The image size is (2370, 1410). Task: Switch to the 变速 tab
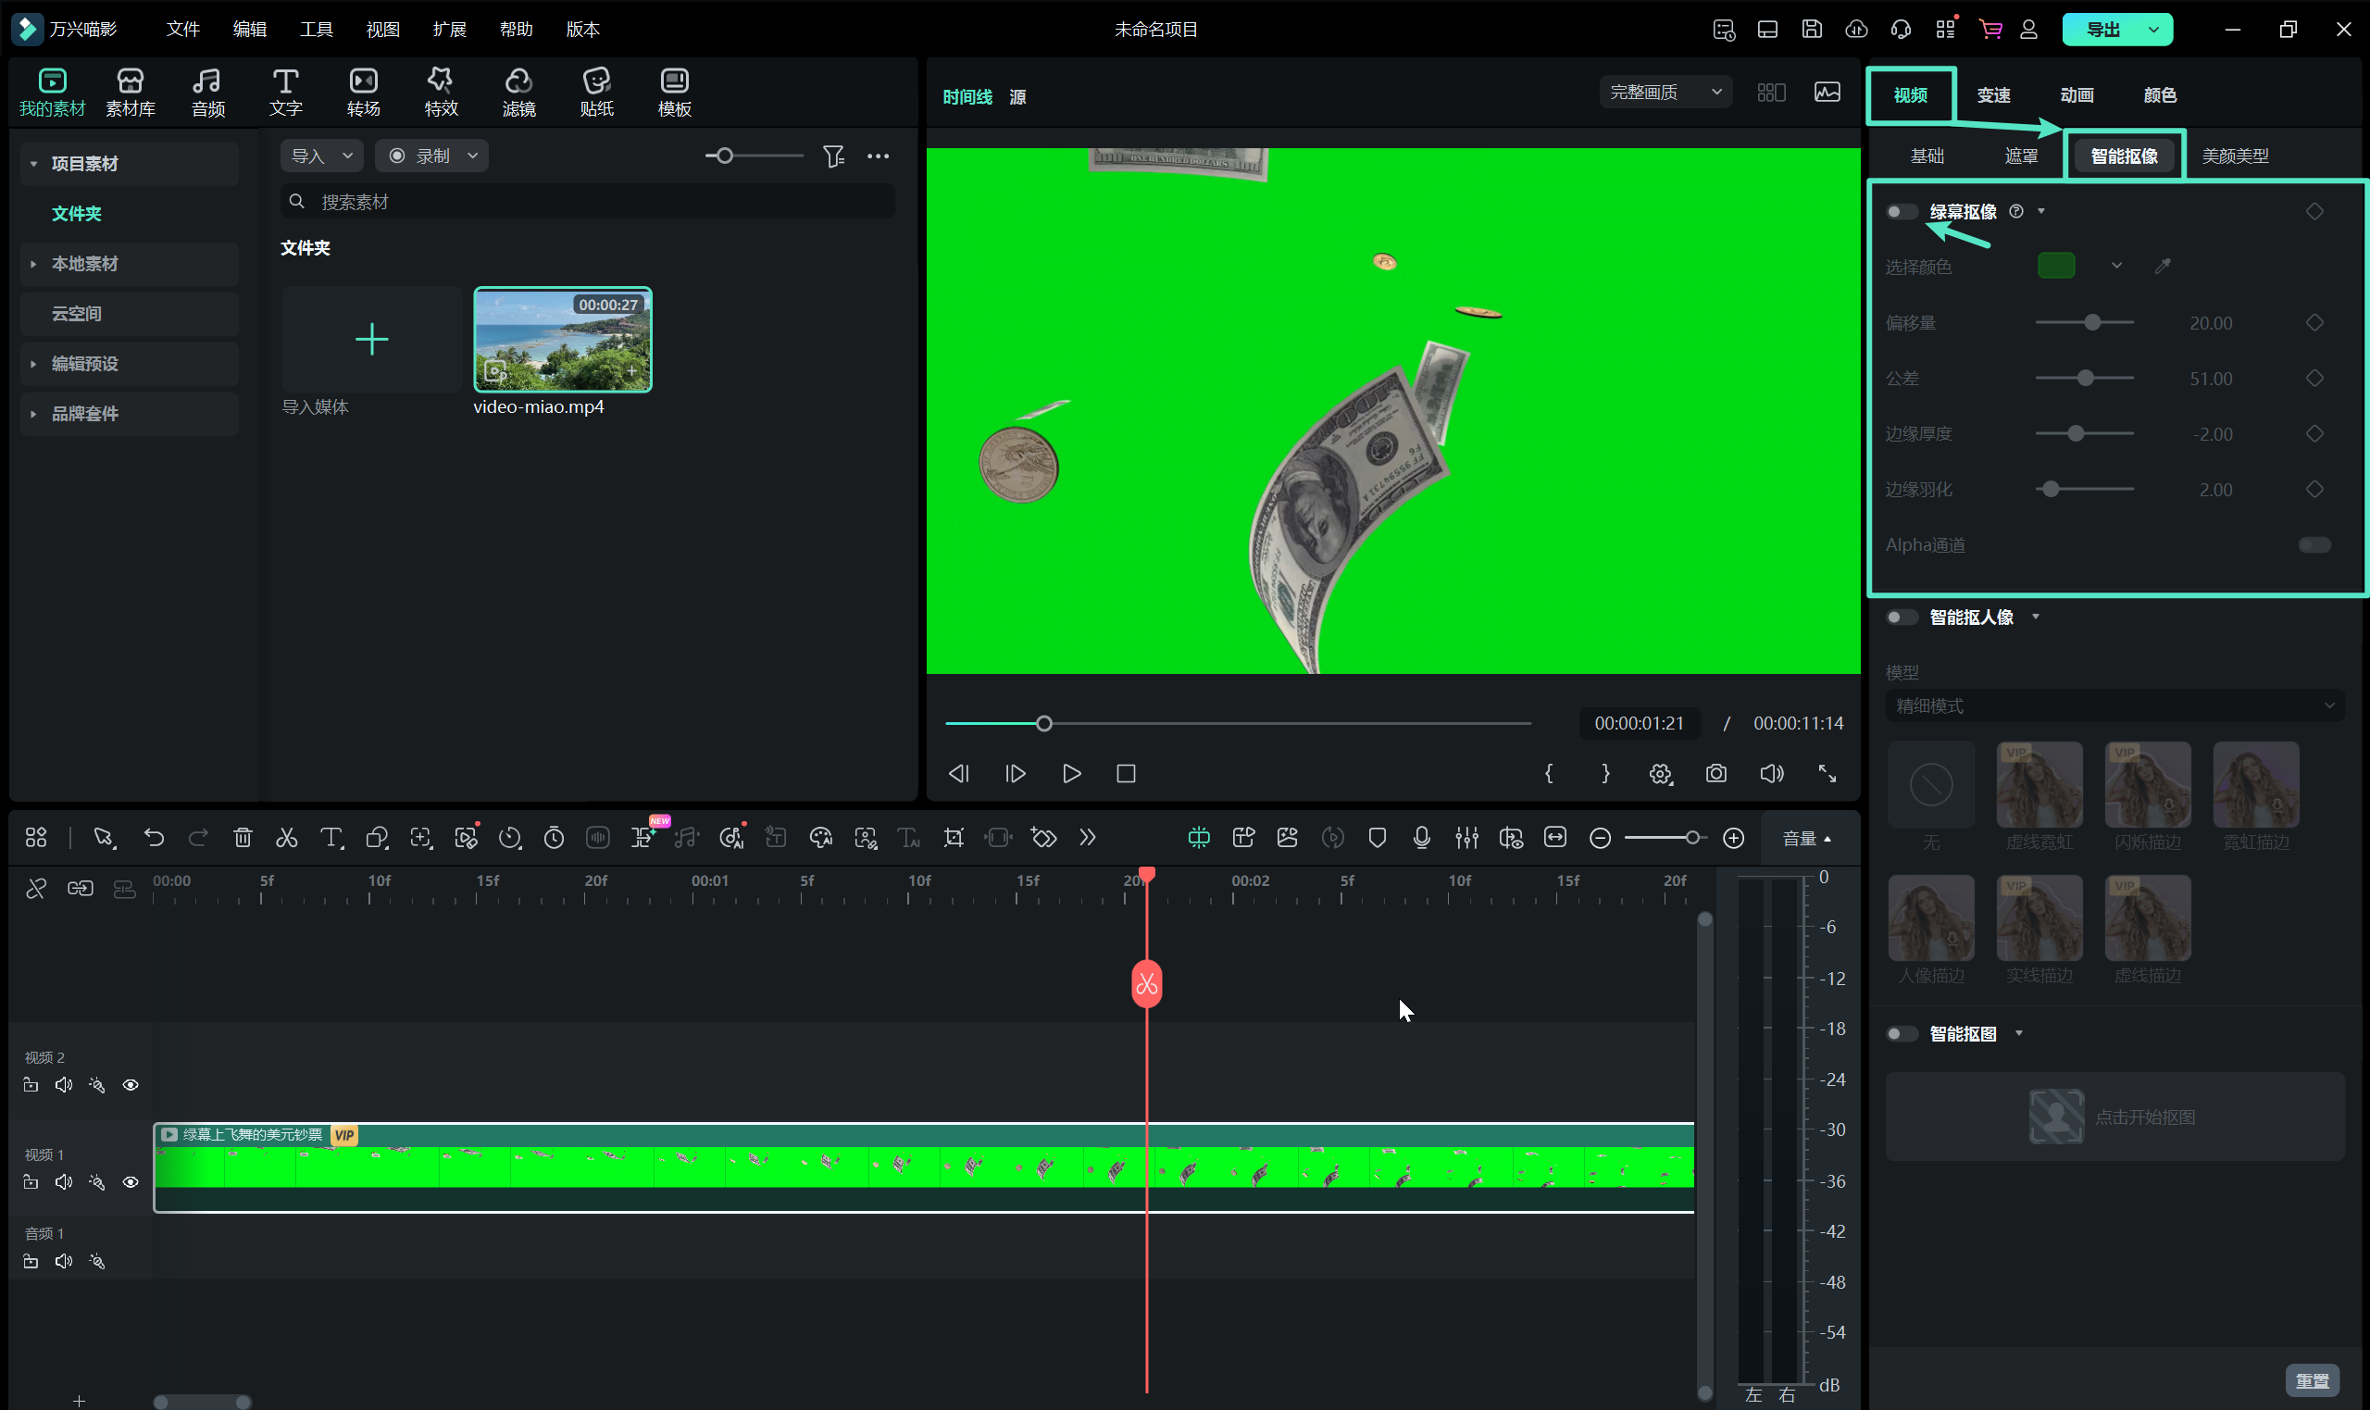(1993, 95)
